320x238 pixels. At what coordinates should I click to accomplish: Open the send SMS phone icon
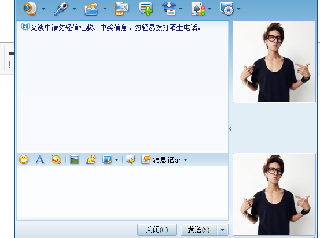coord(122,9)
